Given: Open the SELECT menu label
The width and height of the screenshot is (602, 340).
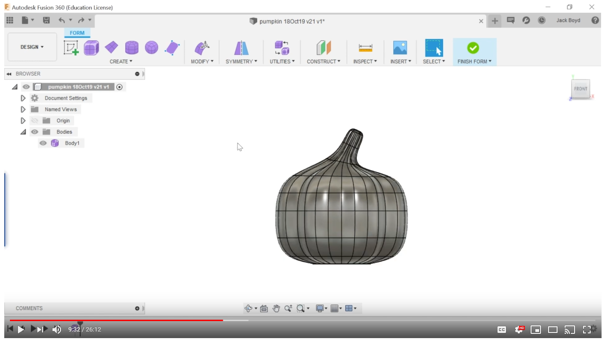Looking at the screenshot, I should (434, 61).
